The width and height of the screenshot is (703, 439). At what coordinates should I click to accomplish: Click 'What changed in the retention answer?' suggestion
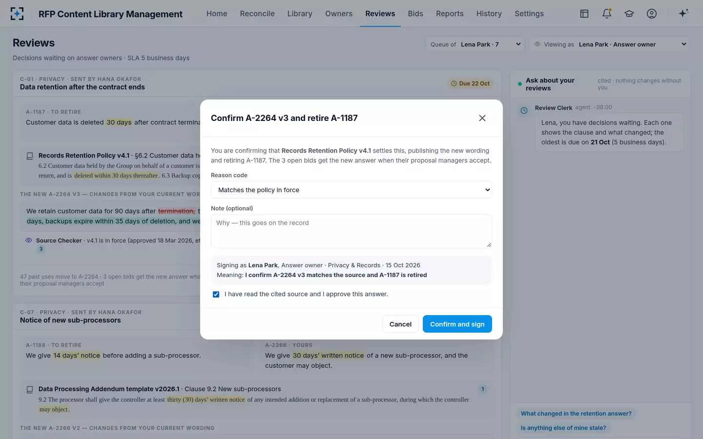(x=576, y=414)
